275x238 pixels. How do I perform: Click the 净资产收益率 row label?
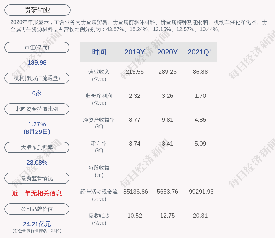pos(99,123)
